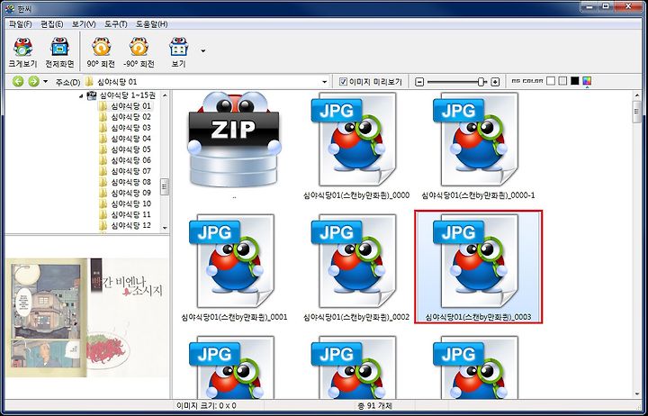Click the manga preview image pane

point(87,318)
